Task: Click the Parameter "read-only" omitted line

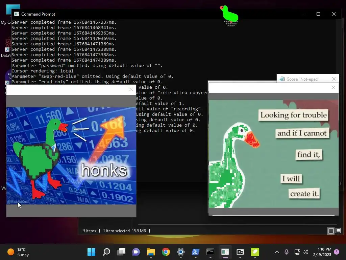Action: tap(87, 82)
